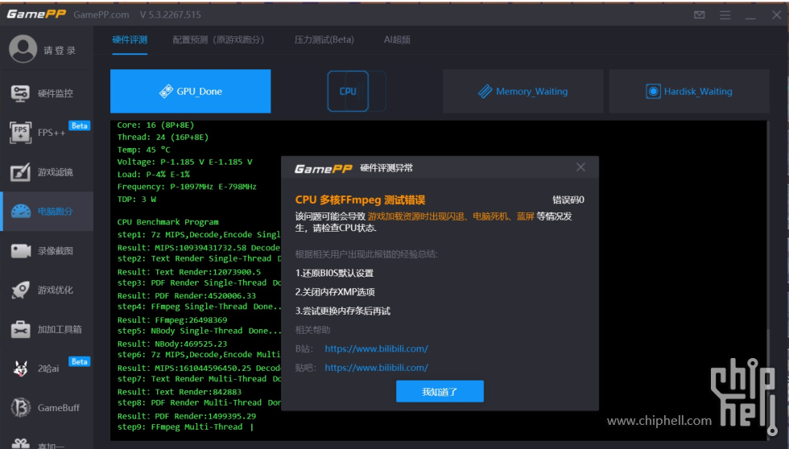Select 电脑跑分 benchmark sidebar icon
789x449 pixels.
click(21, 211)
